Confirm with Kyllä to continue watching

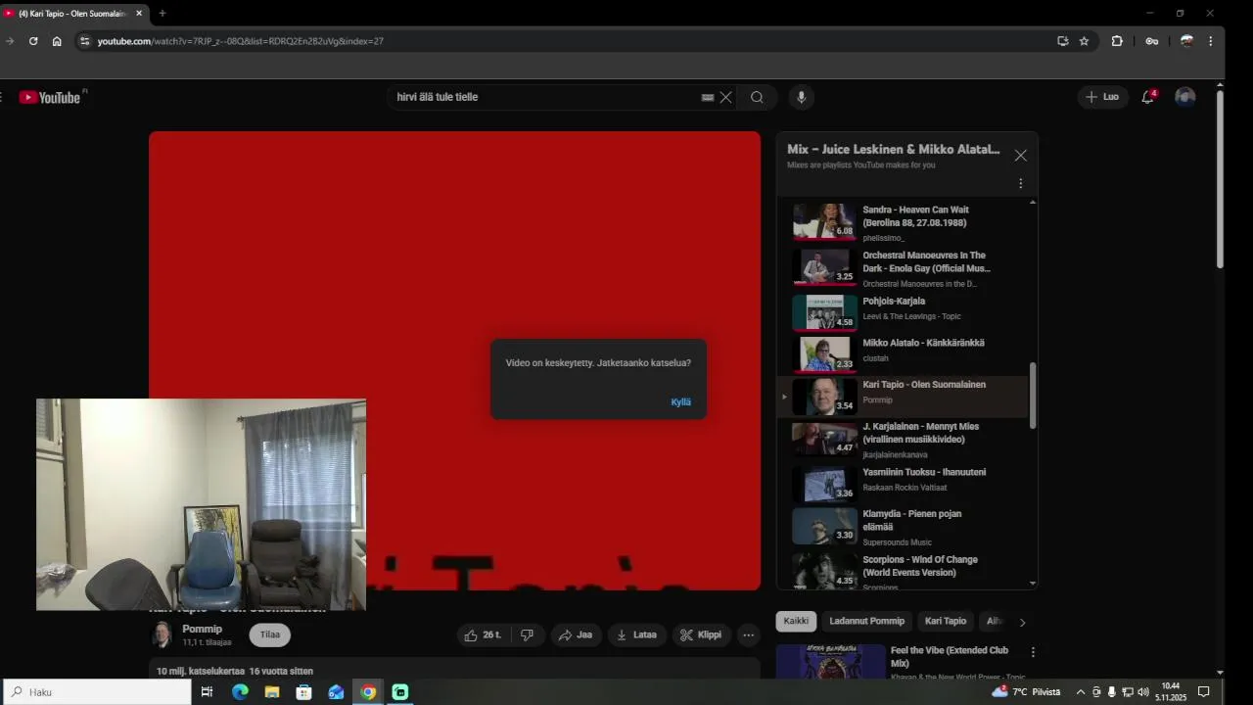680,401
